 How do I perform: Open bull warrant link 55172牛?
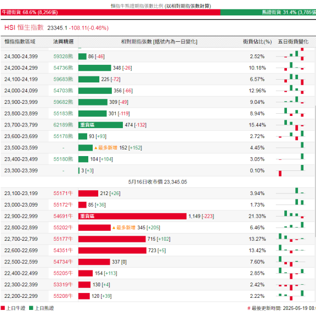pyautogui.click(x=63, y=205)
